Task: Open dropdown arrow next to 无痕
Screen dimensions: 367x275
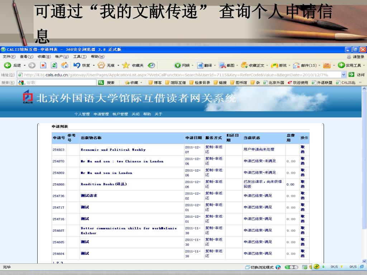Action: point(118,66)
